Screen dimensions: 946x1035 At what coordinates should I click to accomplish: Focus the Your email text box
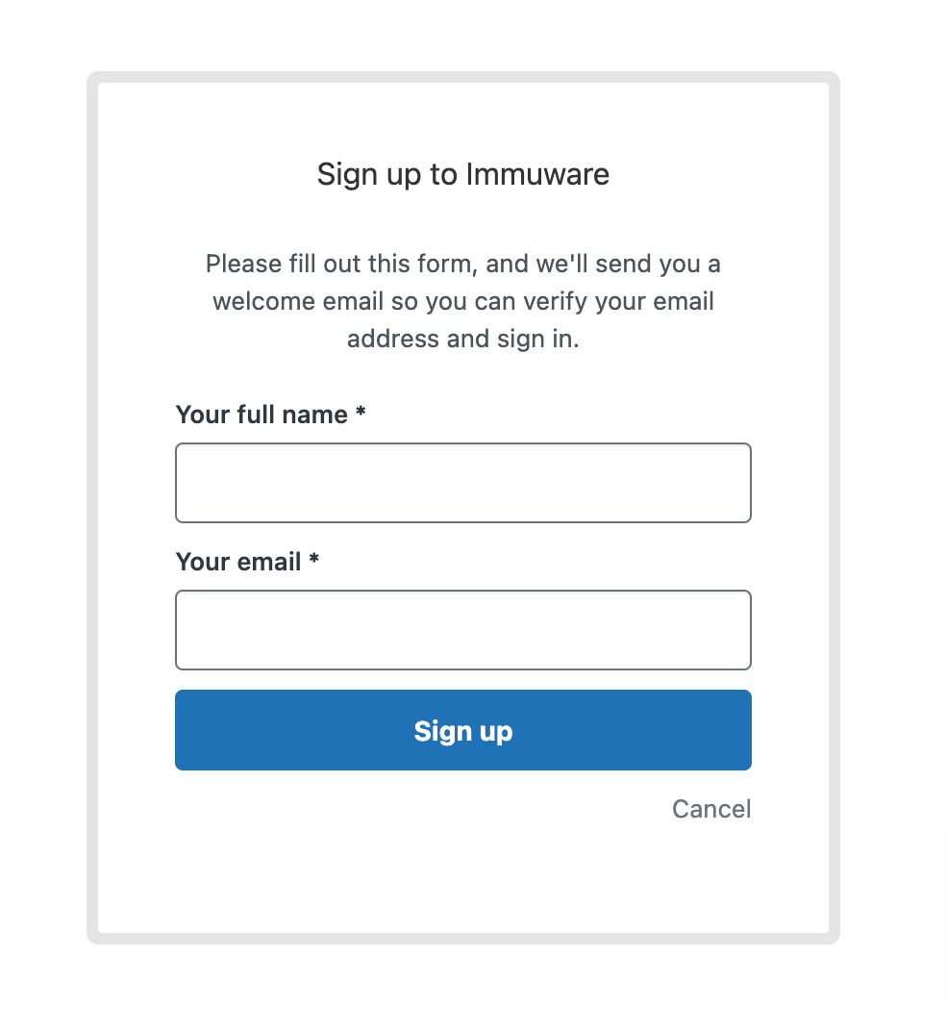(x=463, y=630)
